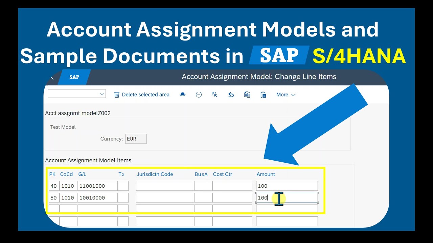The height and width of the screenshot is (243, 433).
Task: Click the back chevron beside the SAP logo
Action: tap(52, 78)
